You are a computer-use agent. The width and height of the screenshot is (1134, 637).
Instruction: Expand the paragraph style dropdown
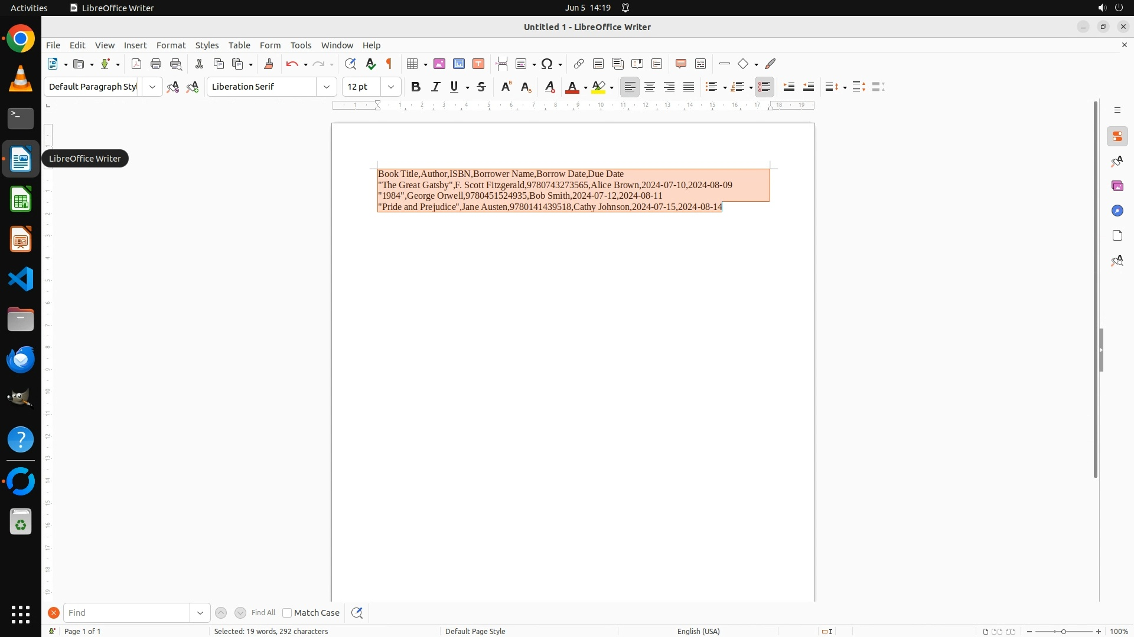pos(152,87)
